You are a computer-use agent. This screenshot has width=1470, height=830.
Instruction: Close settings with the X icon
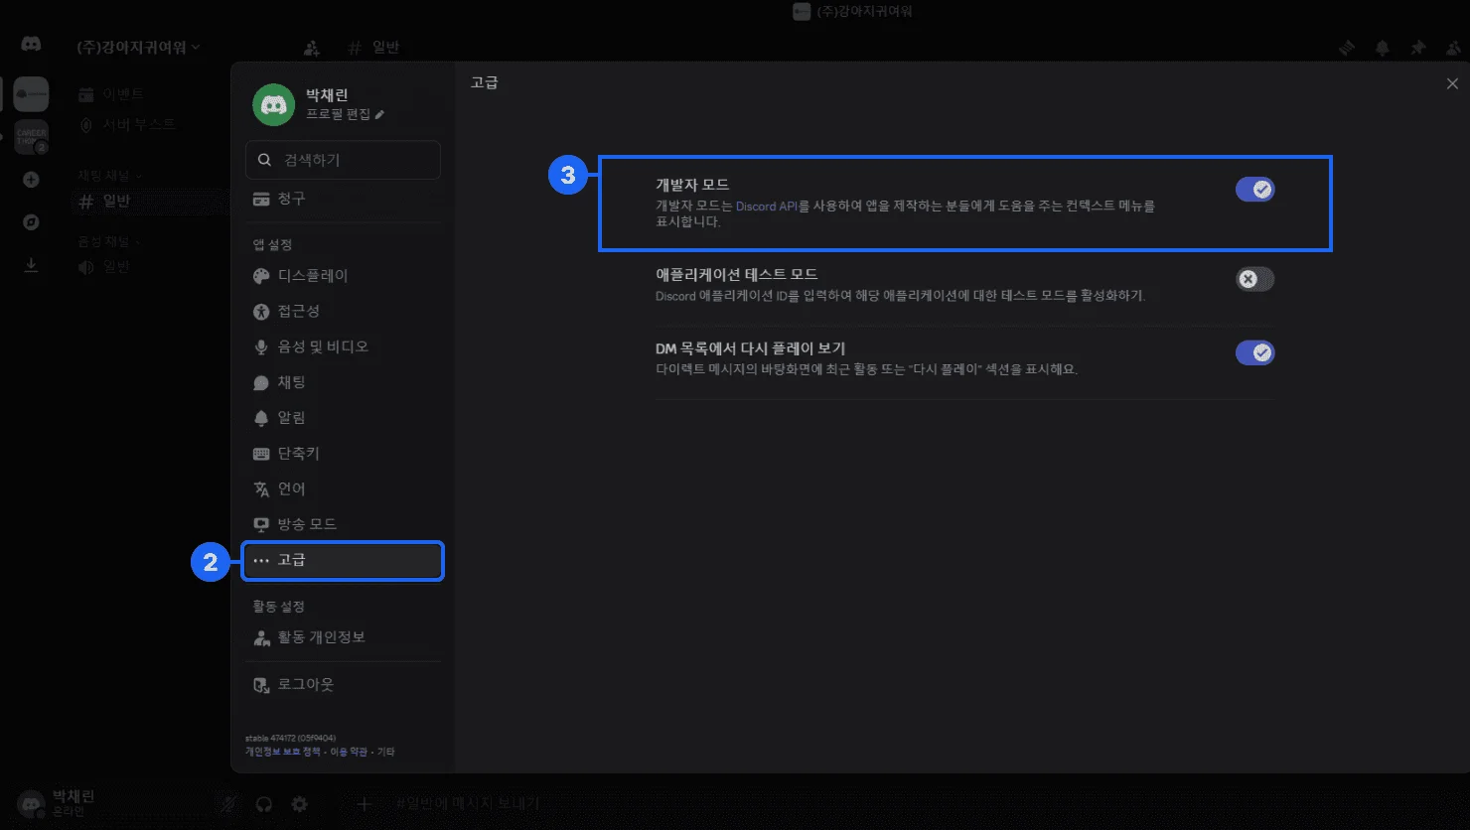tap(1452, 84)
